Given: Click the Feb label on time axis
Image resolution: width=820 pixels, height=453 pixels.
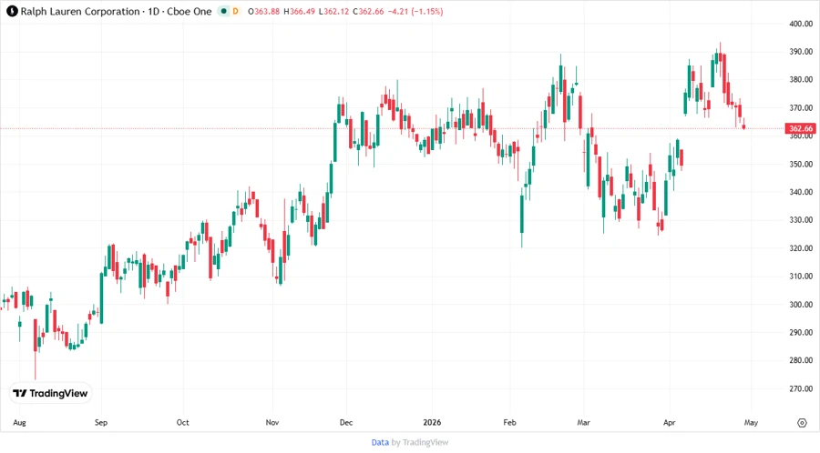Looking at the screenshot, I should click(509, 423).
